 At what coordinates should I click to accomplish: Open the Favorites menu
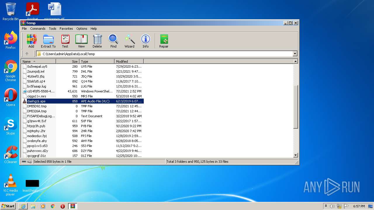point(66,29)
